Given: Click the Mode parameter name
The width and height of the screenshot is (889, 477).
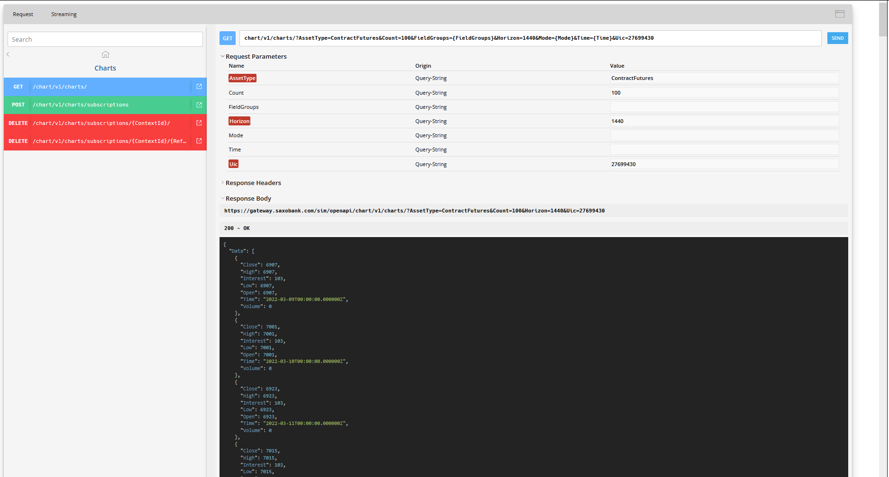Looking at the screenshot, I should (x=236, y=135).
